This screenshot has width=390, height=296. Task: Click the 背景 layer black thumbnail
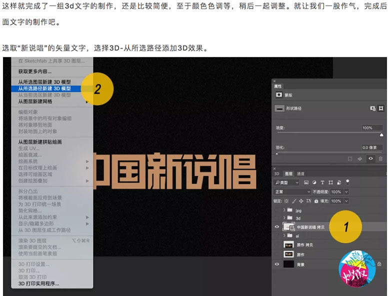[x=288, y=264]
